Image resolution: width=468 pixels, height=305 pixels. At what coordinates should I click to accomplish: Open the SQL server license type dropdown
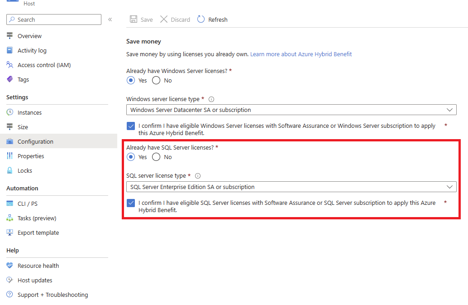(x=291, y=187)
